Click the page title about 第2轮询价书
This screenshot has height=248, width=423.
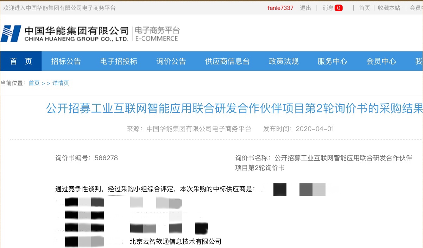[x=234, y=109]
